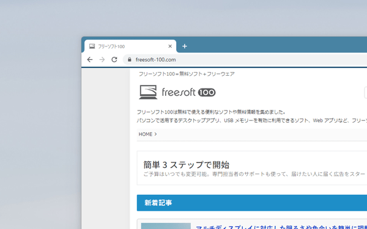Screen dimensions: 367x229
Task: Click the laptop favicon on the tab
Action: click(x=92, y=46)
